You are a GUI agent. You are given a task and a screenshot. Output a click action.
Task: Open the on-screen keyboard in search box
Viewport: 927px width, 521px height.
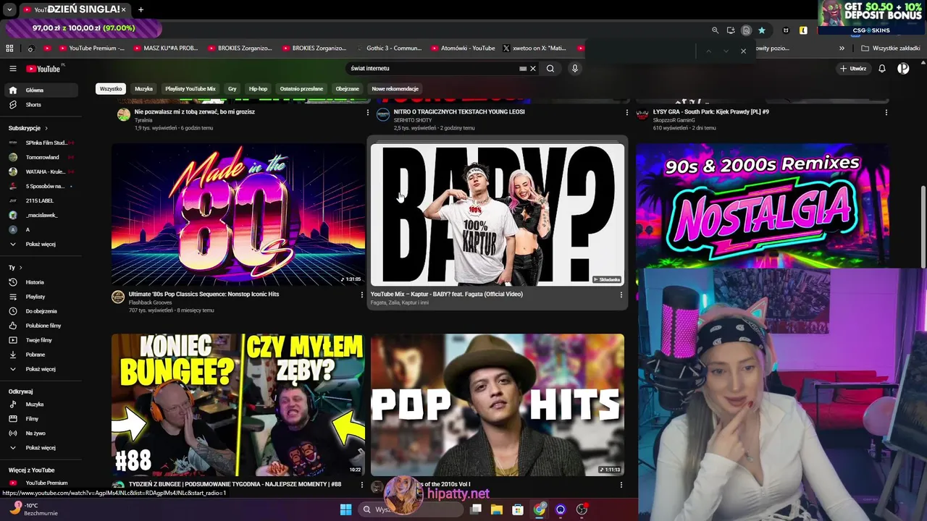click(523, 69)
